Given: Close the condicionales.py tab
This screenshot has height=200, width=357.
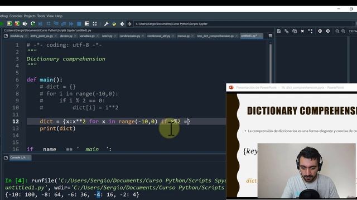Looking at the screenshot, I should 143,36.
